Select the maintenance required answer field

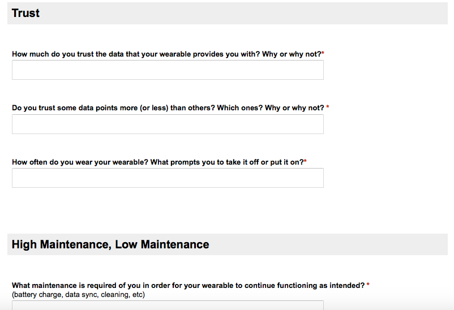[168, 305]
